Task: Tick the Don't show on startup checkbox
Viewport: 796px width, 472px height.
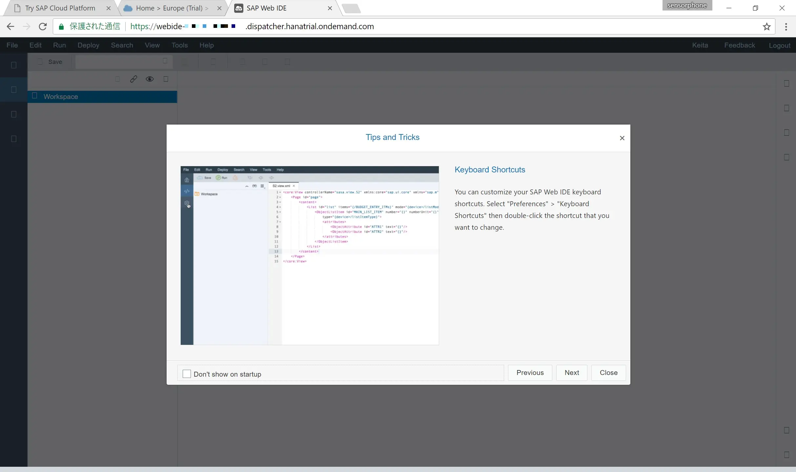Action: 187,374
